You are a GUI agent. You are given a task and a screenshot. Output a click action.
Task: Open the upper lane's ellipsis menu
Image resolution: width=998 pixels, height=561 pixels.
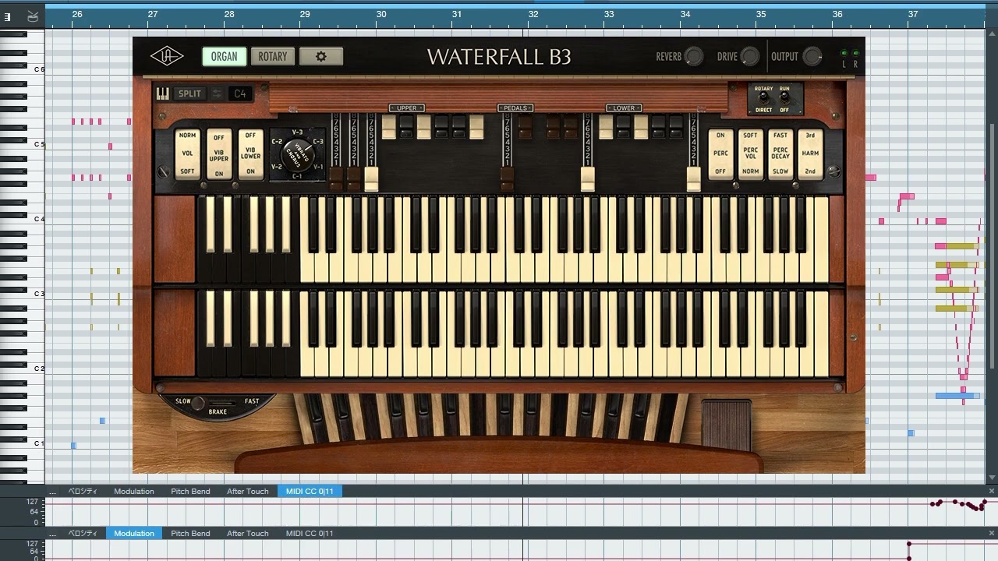53,491
